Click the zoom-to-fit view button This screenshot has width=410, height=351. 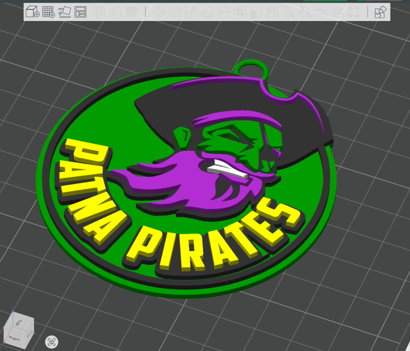tap(52, 342)
